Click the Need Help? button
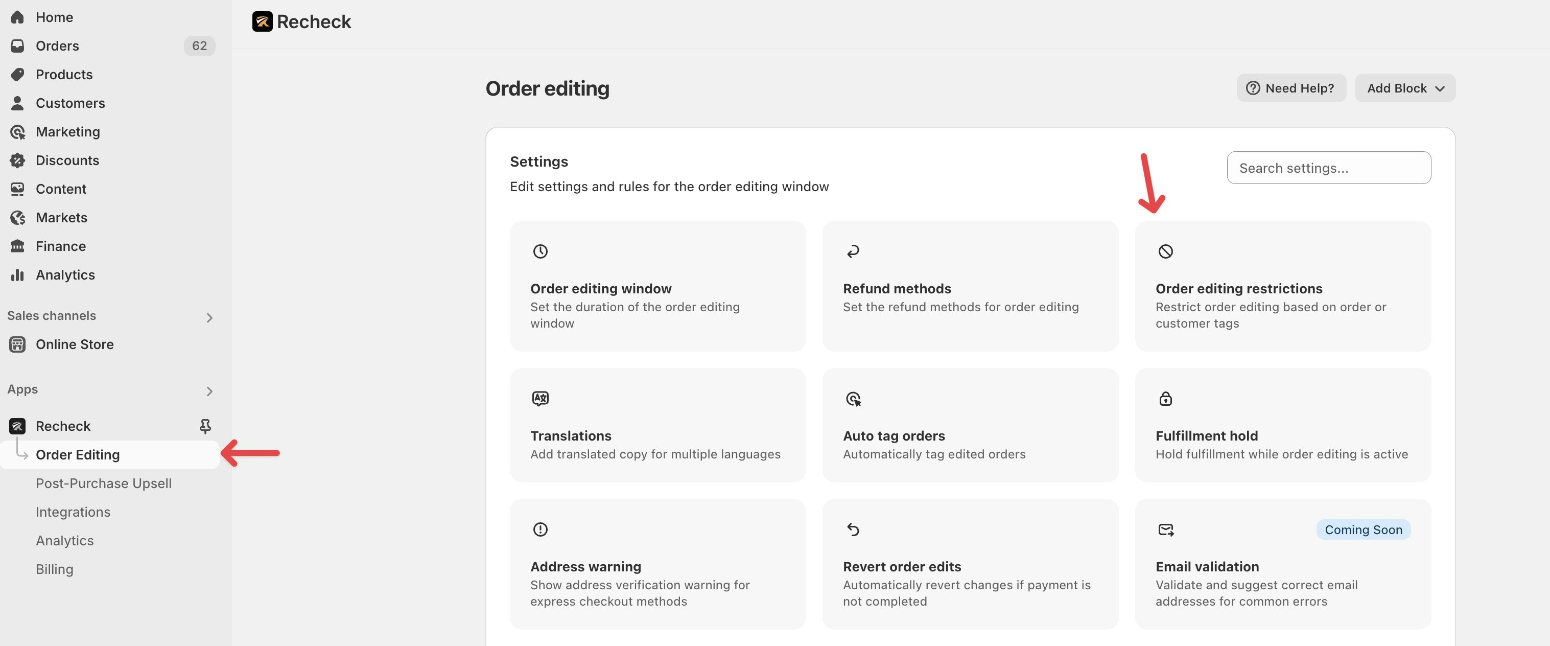 pos(1291,88)
